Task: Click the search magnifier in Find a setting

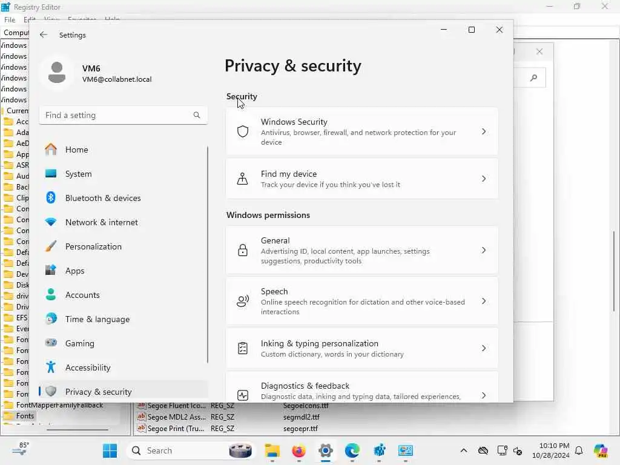Action: [197, 115]
